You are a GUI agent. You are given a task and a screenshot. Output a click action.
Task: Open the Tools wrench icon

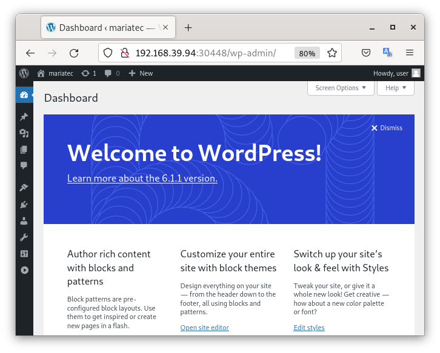tap(24, 237)
